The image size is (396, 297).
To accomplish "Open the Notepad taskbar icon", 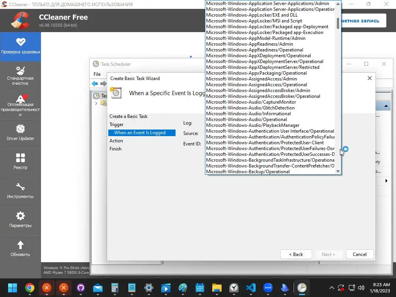I will click(x=132, y=288).
